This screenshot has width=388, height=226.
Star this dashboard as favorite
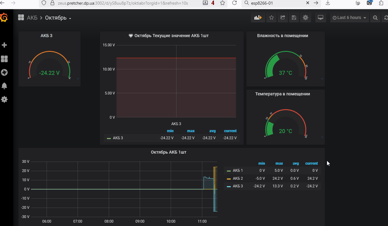(x=271, y=18)
